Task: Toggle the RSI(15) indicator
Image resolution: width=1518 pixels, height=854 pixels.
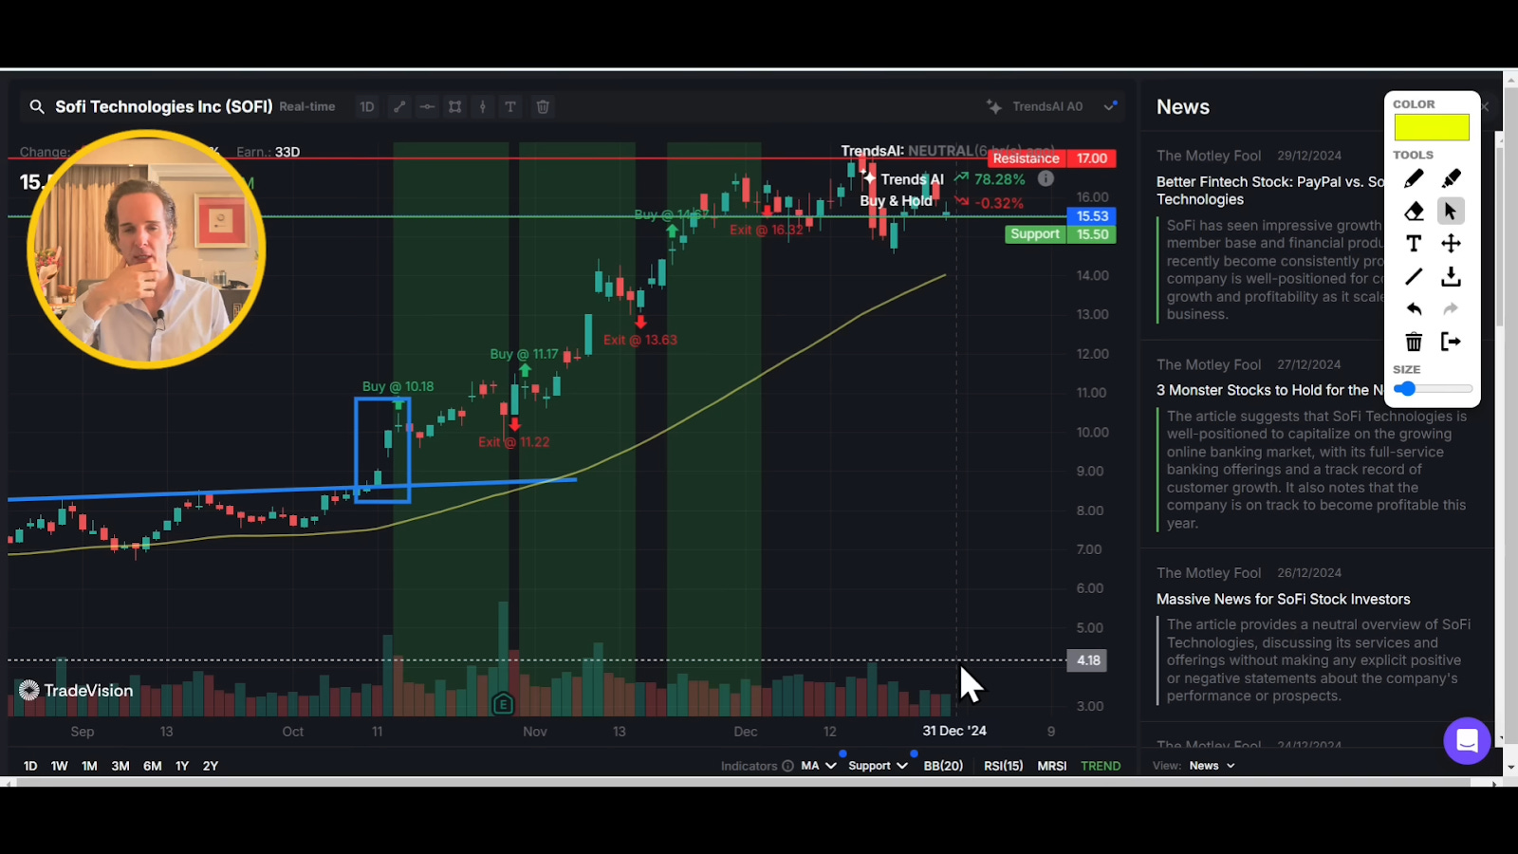Action: click(x=1004, y=766)
